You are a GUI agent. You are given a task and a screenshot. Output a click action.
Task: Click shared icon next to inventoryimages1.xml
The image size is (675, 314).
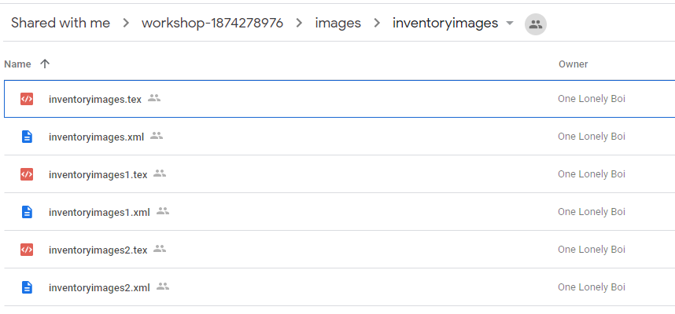[163, 211]
